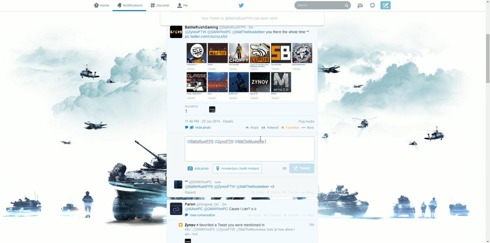Open the settings gear menu
Image resolution: width=490 pixels, height=243 pixels.
372,5
